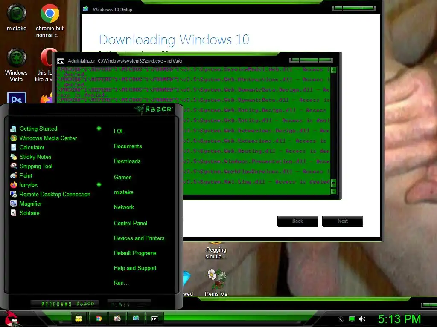
Task: Open the red Opera desktop icon
Action: coord(47,57)
